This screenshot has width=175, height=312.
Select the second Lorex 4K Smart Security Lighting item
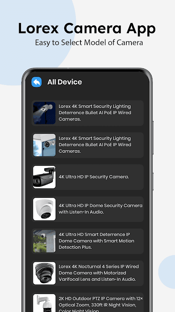pyautogui.click(x=87, y=145)
